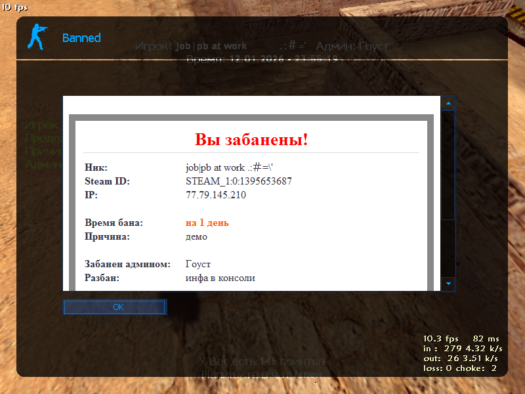Click the scrollbar track below the thumb
The width and height of the screenshot is (525, 394).
coord(448,248)
